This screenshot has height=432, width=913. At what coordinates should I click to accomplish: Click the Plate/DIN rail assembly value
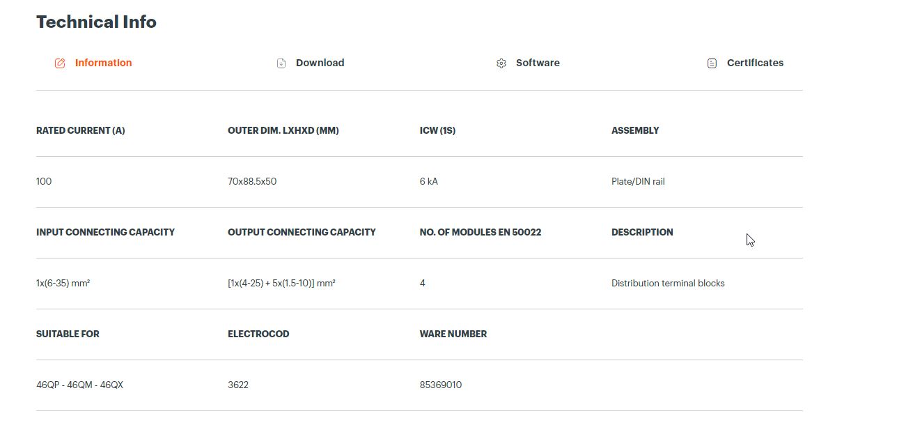click(638, 181)
